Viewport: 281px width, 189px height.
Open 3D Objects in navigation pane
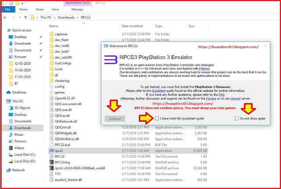click(19, 108)
